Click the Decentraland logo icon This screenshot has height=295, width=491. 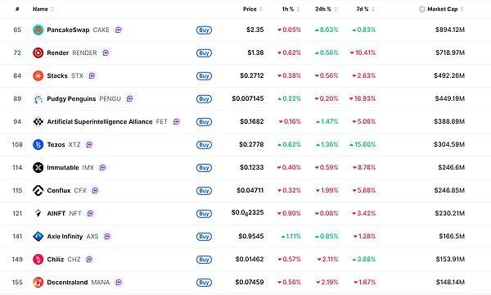38,282
